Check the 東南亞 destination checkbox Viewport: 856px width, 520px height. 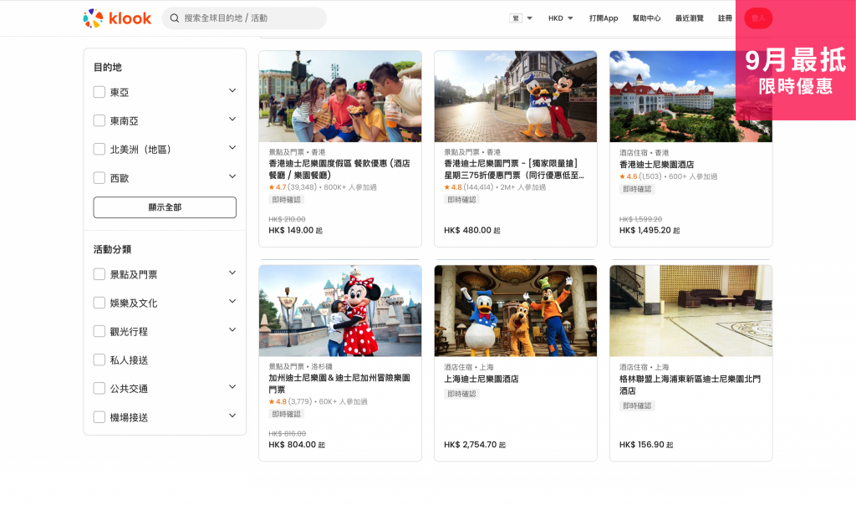[99, 120]
